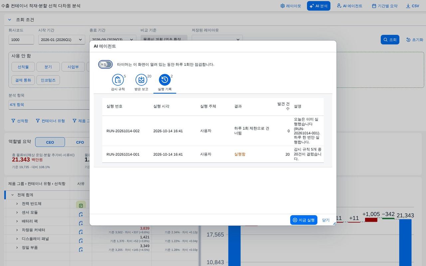Select the 선적월 dimension chip
Viewport: 426px width, 266px height.
23,67
